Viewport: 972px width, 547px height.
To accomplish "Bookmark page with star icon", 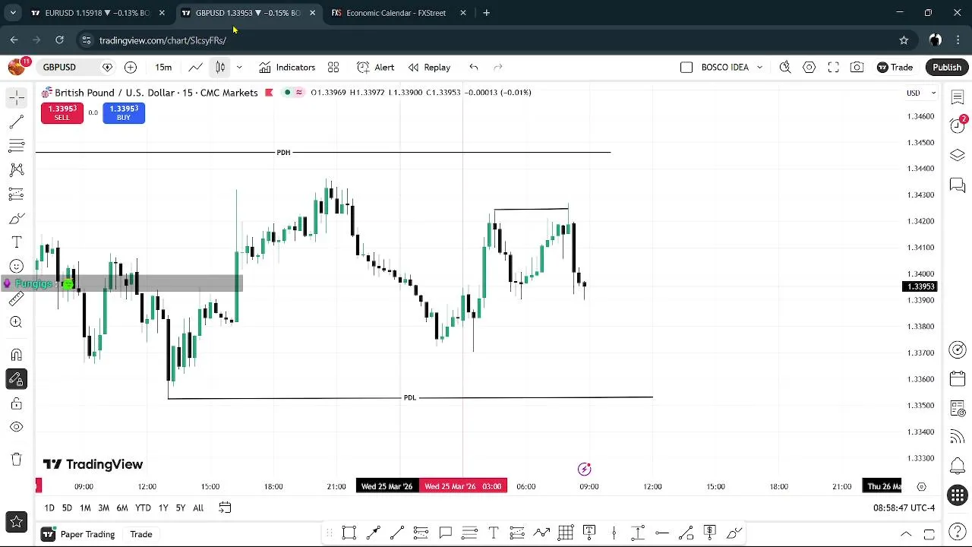I will (x=904, y=40).
